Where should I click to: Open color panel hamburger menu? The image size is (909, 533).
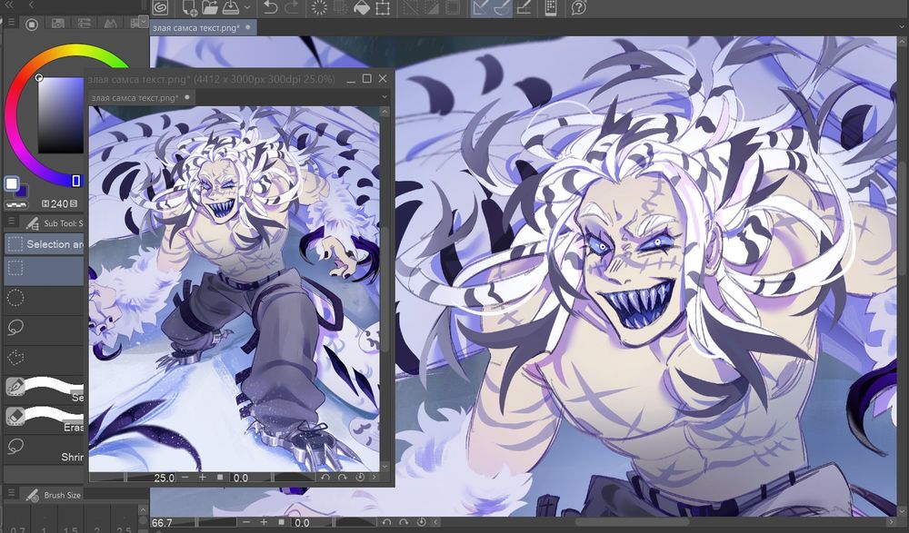11,22
